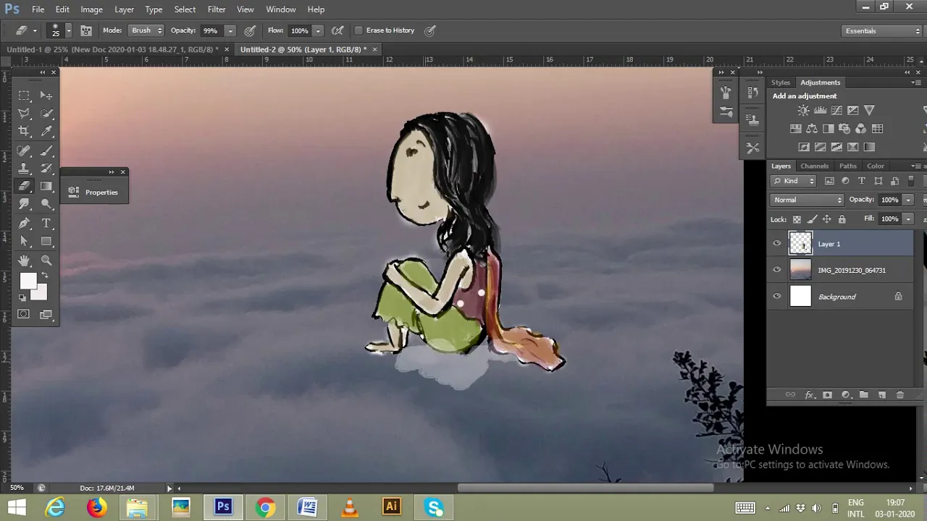Toggle Quick Mask mode
Viewport: 927px width, 521px height.
pos(24,314)
